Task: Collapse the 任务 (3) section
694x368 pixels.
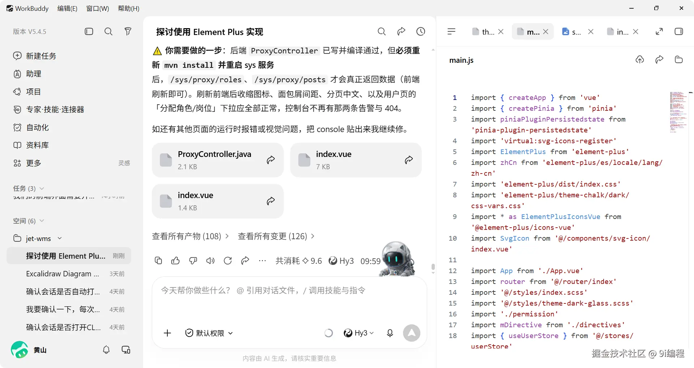Action: pos(29,188)
